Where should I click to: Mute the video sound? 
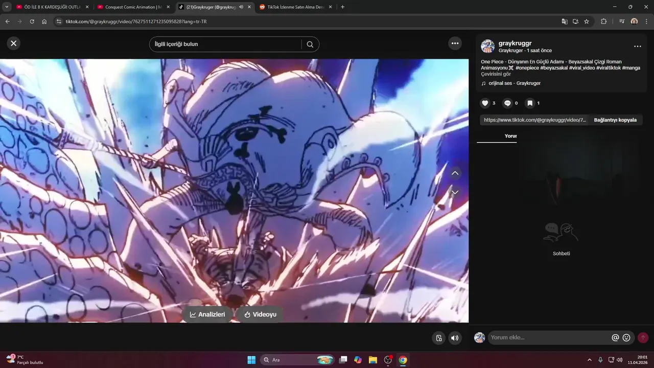[454, 338]
